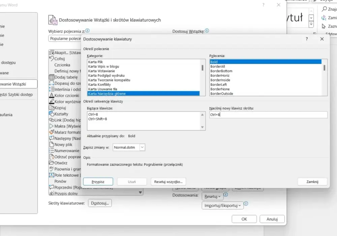Select the Bold command

coord(266,62)
